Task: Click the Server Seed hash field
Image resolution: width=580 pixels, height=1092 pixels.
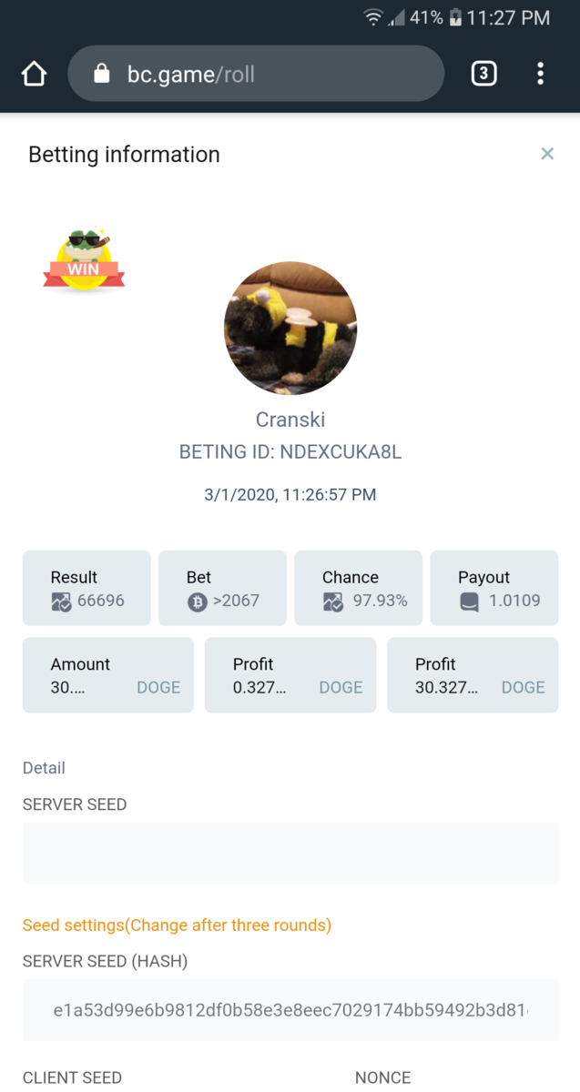Action: click(290, 1010)
